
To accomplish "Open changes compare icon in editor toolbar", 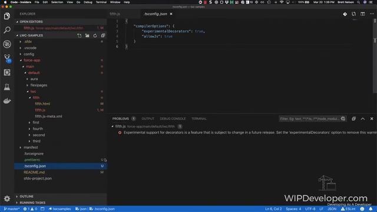I will [353, 14].
